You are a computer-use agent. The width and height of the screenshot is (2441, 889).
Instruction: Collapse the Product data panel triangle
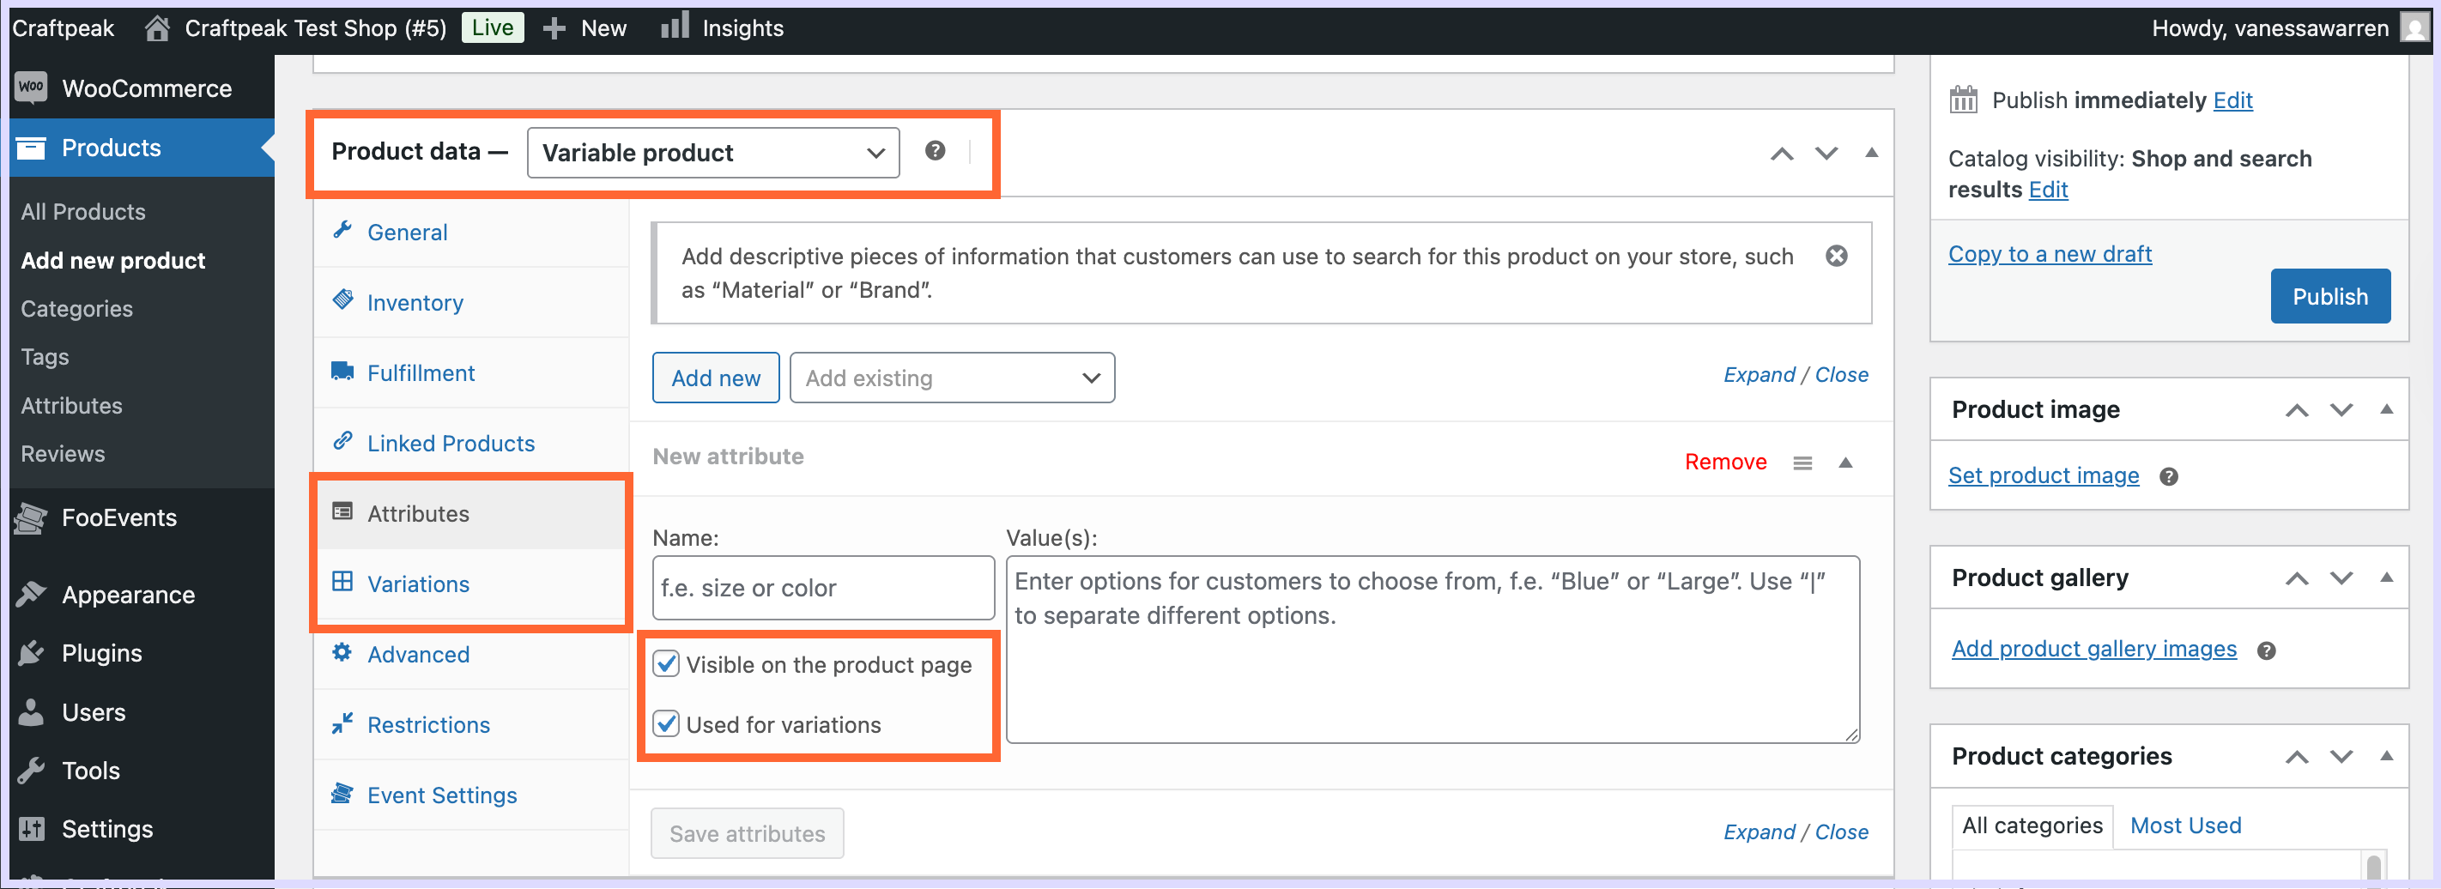coord(1870,153)
